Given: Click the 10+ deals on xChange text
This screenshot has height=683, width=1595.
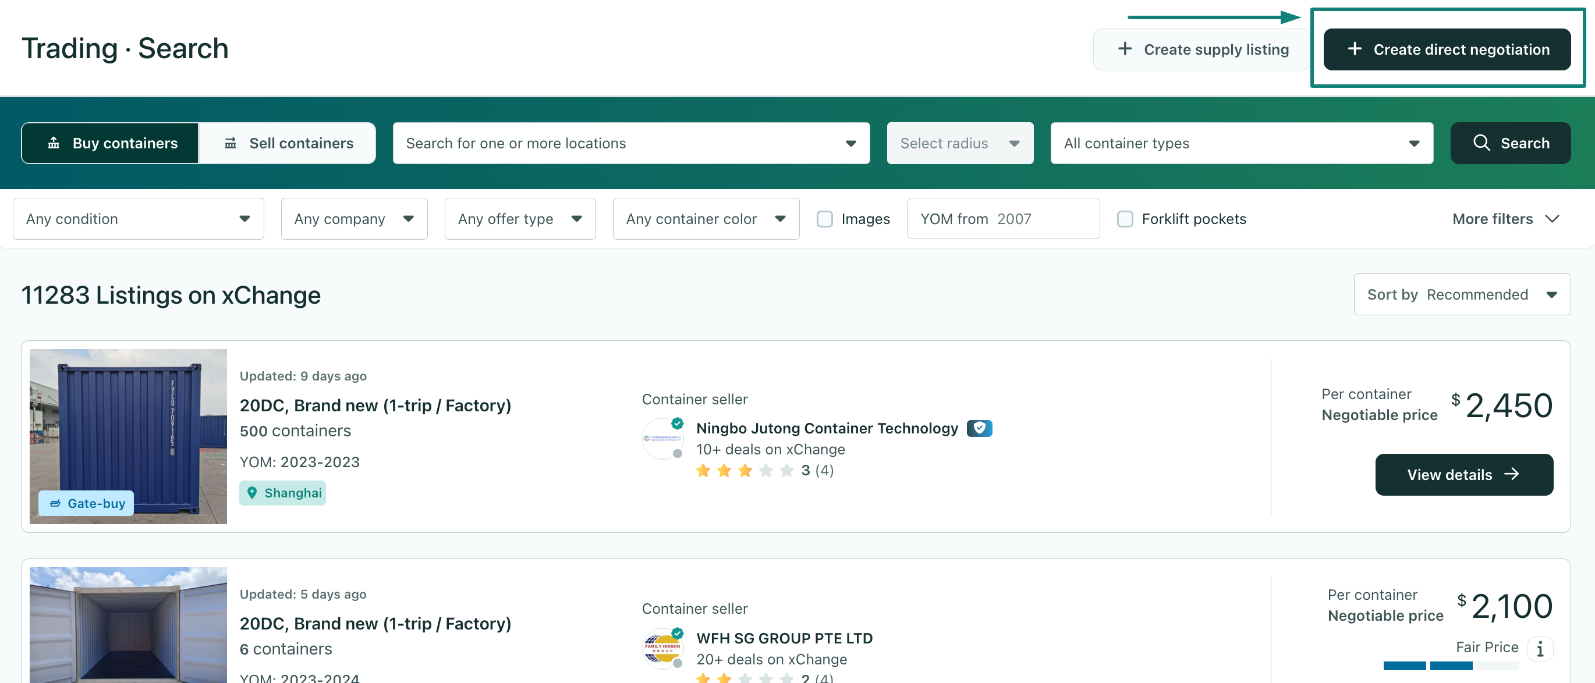Looking at the screenshot, I should point(770,450).
